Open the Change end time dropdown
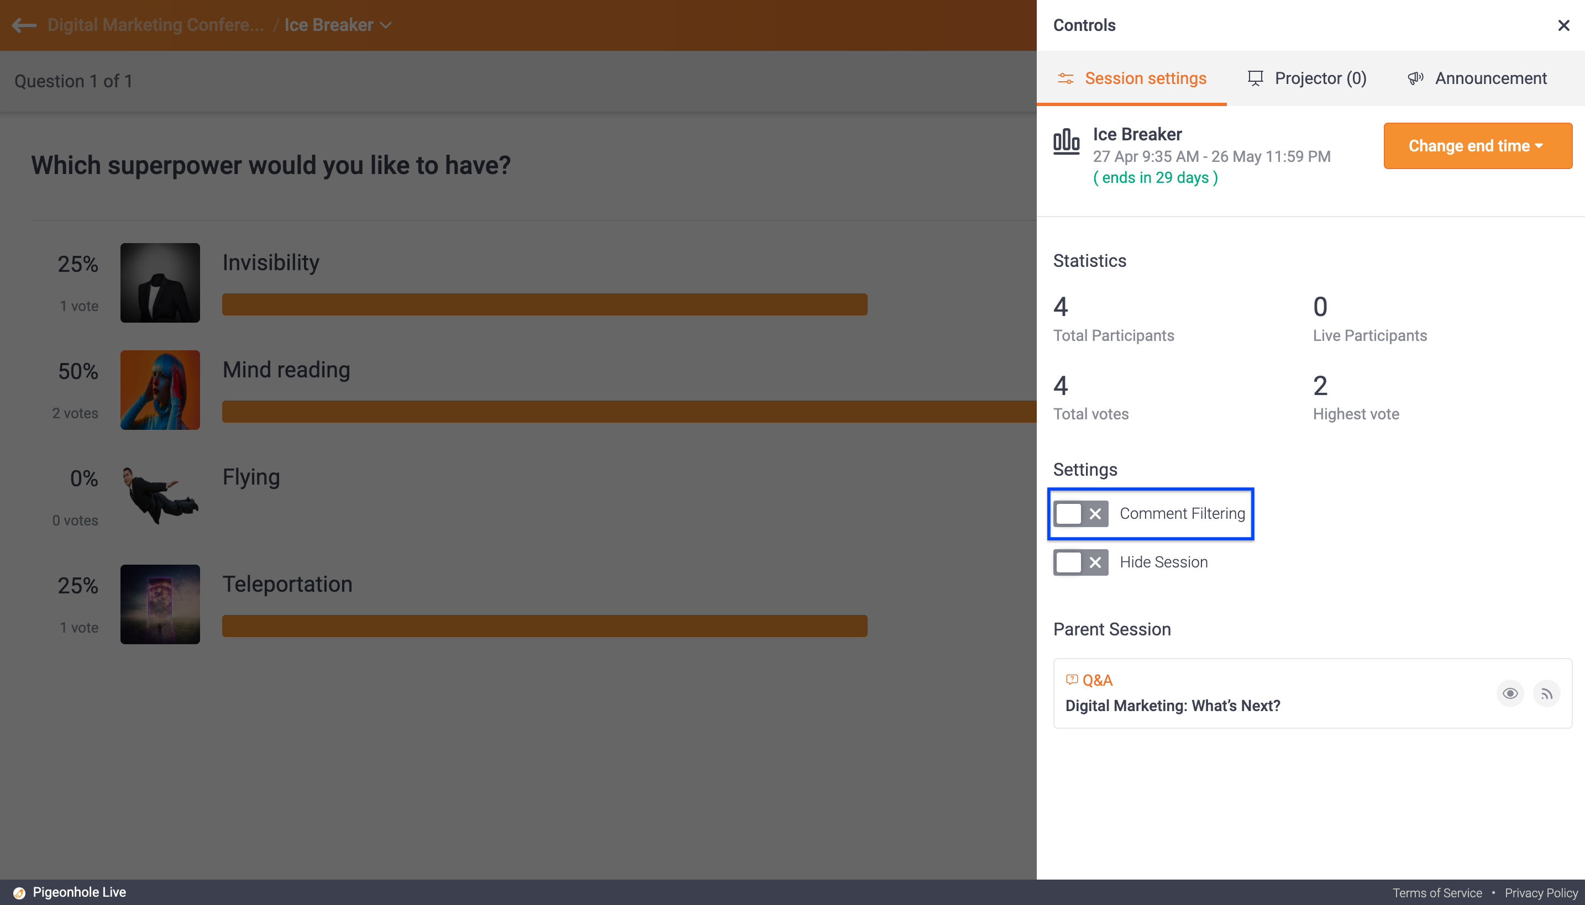1585x905 pixels. (1477, 145)
